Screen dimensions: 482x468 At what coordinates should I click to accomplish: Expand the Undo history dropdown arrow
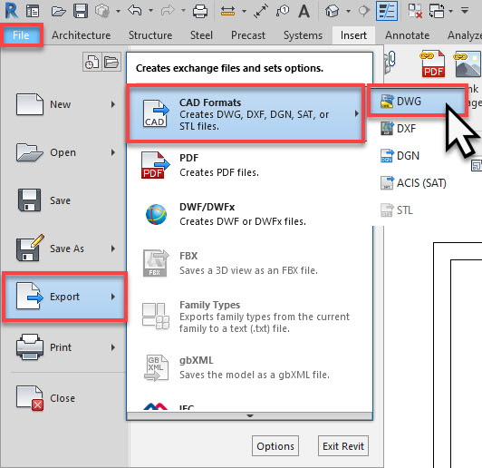[150, 11]
